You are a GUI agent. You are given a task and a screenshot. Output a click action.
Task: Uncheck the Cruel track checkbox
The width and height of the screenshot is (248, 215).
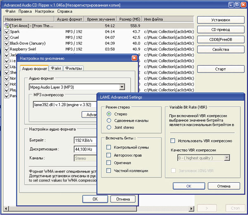point(7,38)
